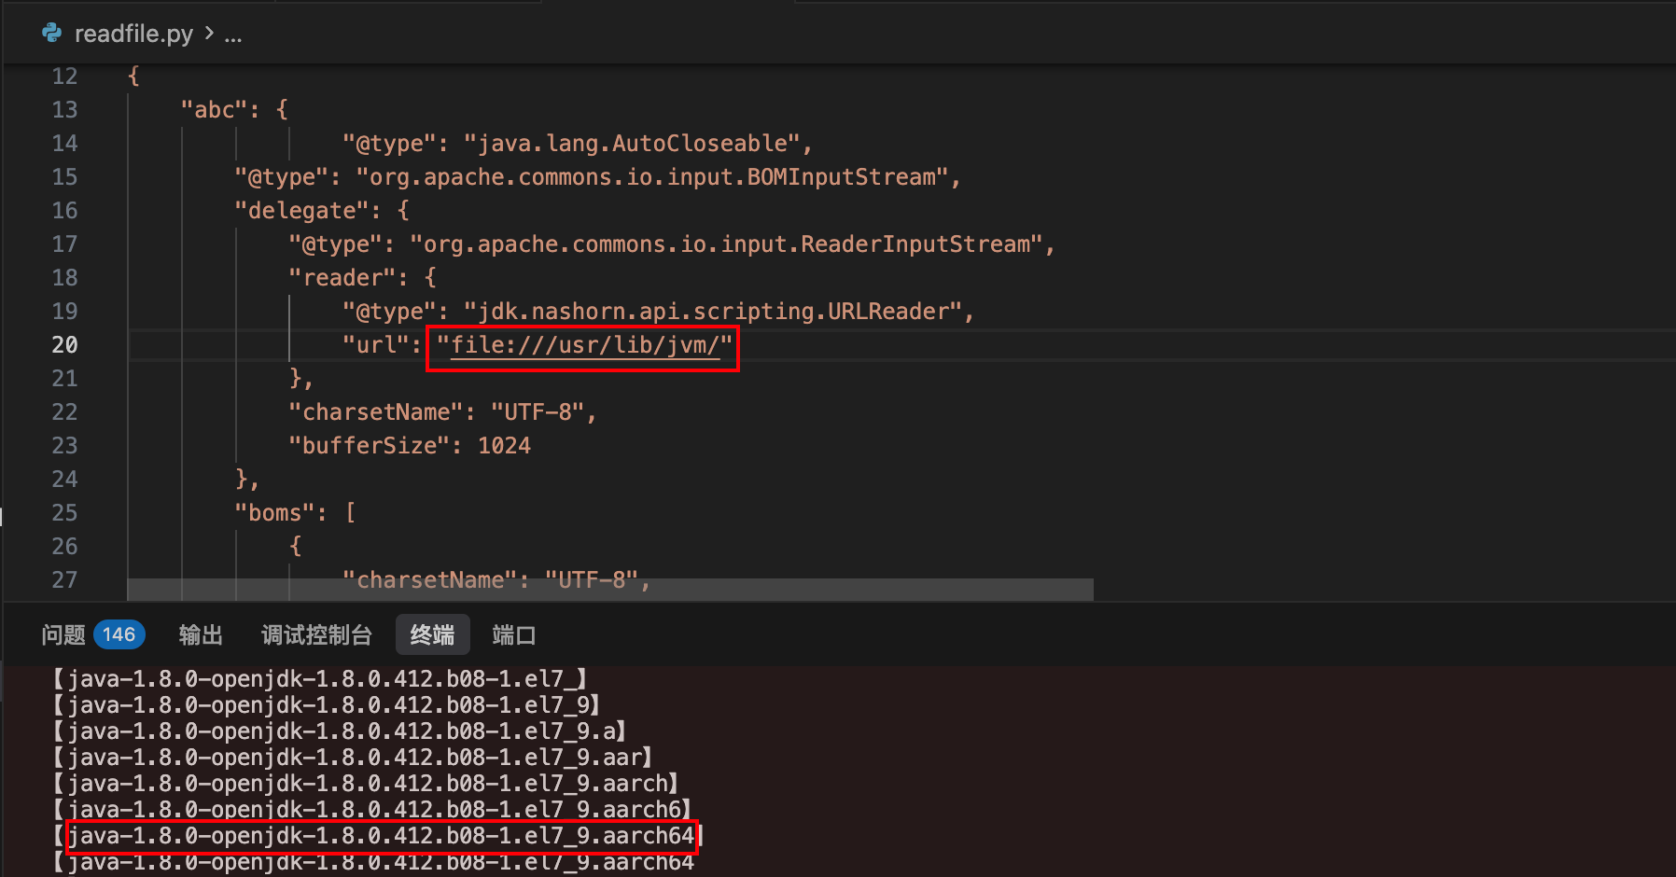This screenshot has width=1676, height=877.
Task: Open the 输出 (Output) panel tab
Action: coord(201,635)
